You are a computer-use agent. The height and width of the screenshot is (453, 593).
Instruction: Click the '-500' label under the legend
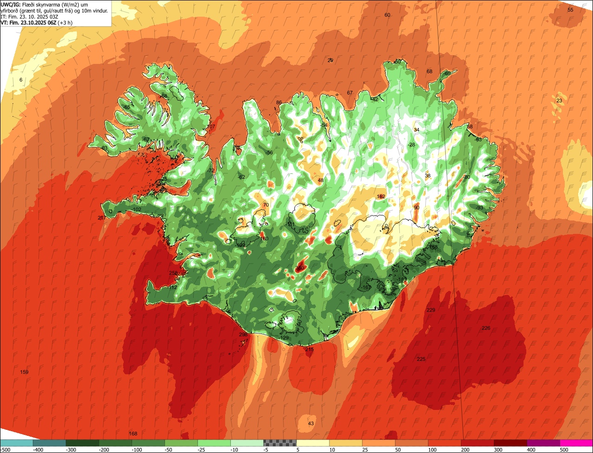tap(6, 450)
